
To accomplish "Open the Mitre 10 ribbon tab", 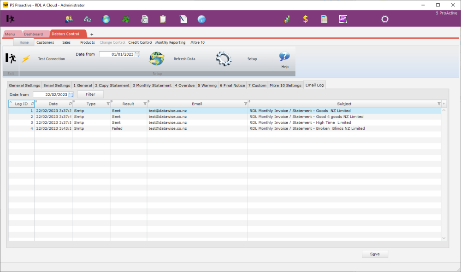I will tap(198, 42).
